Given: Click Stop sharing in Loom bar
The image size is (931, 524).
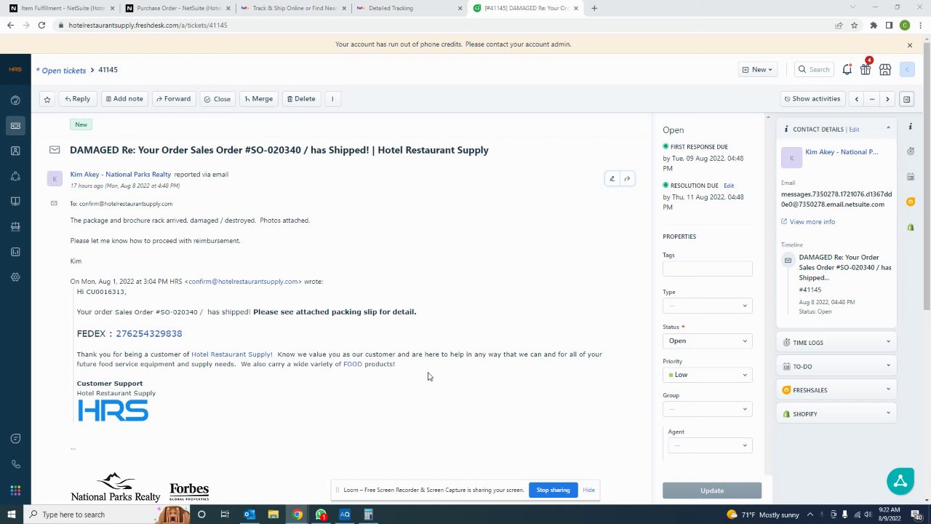Looking at the screenshot, I should click(x=553, y=491).
